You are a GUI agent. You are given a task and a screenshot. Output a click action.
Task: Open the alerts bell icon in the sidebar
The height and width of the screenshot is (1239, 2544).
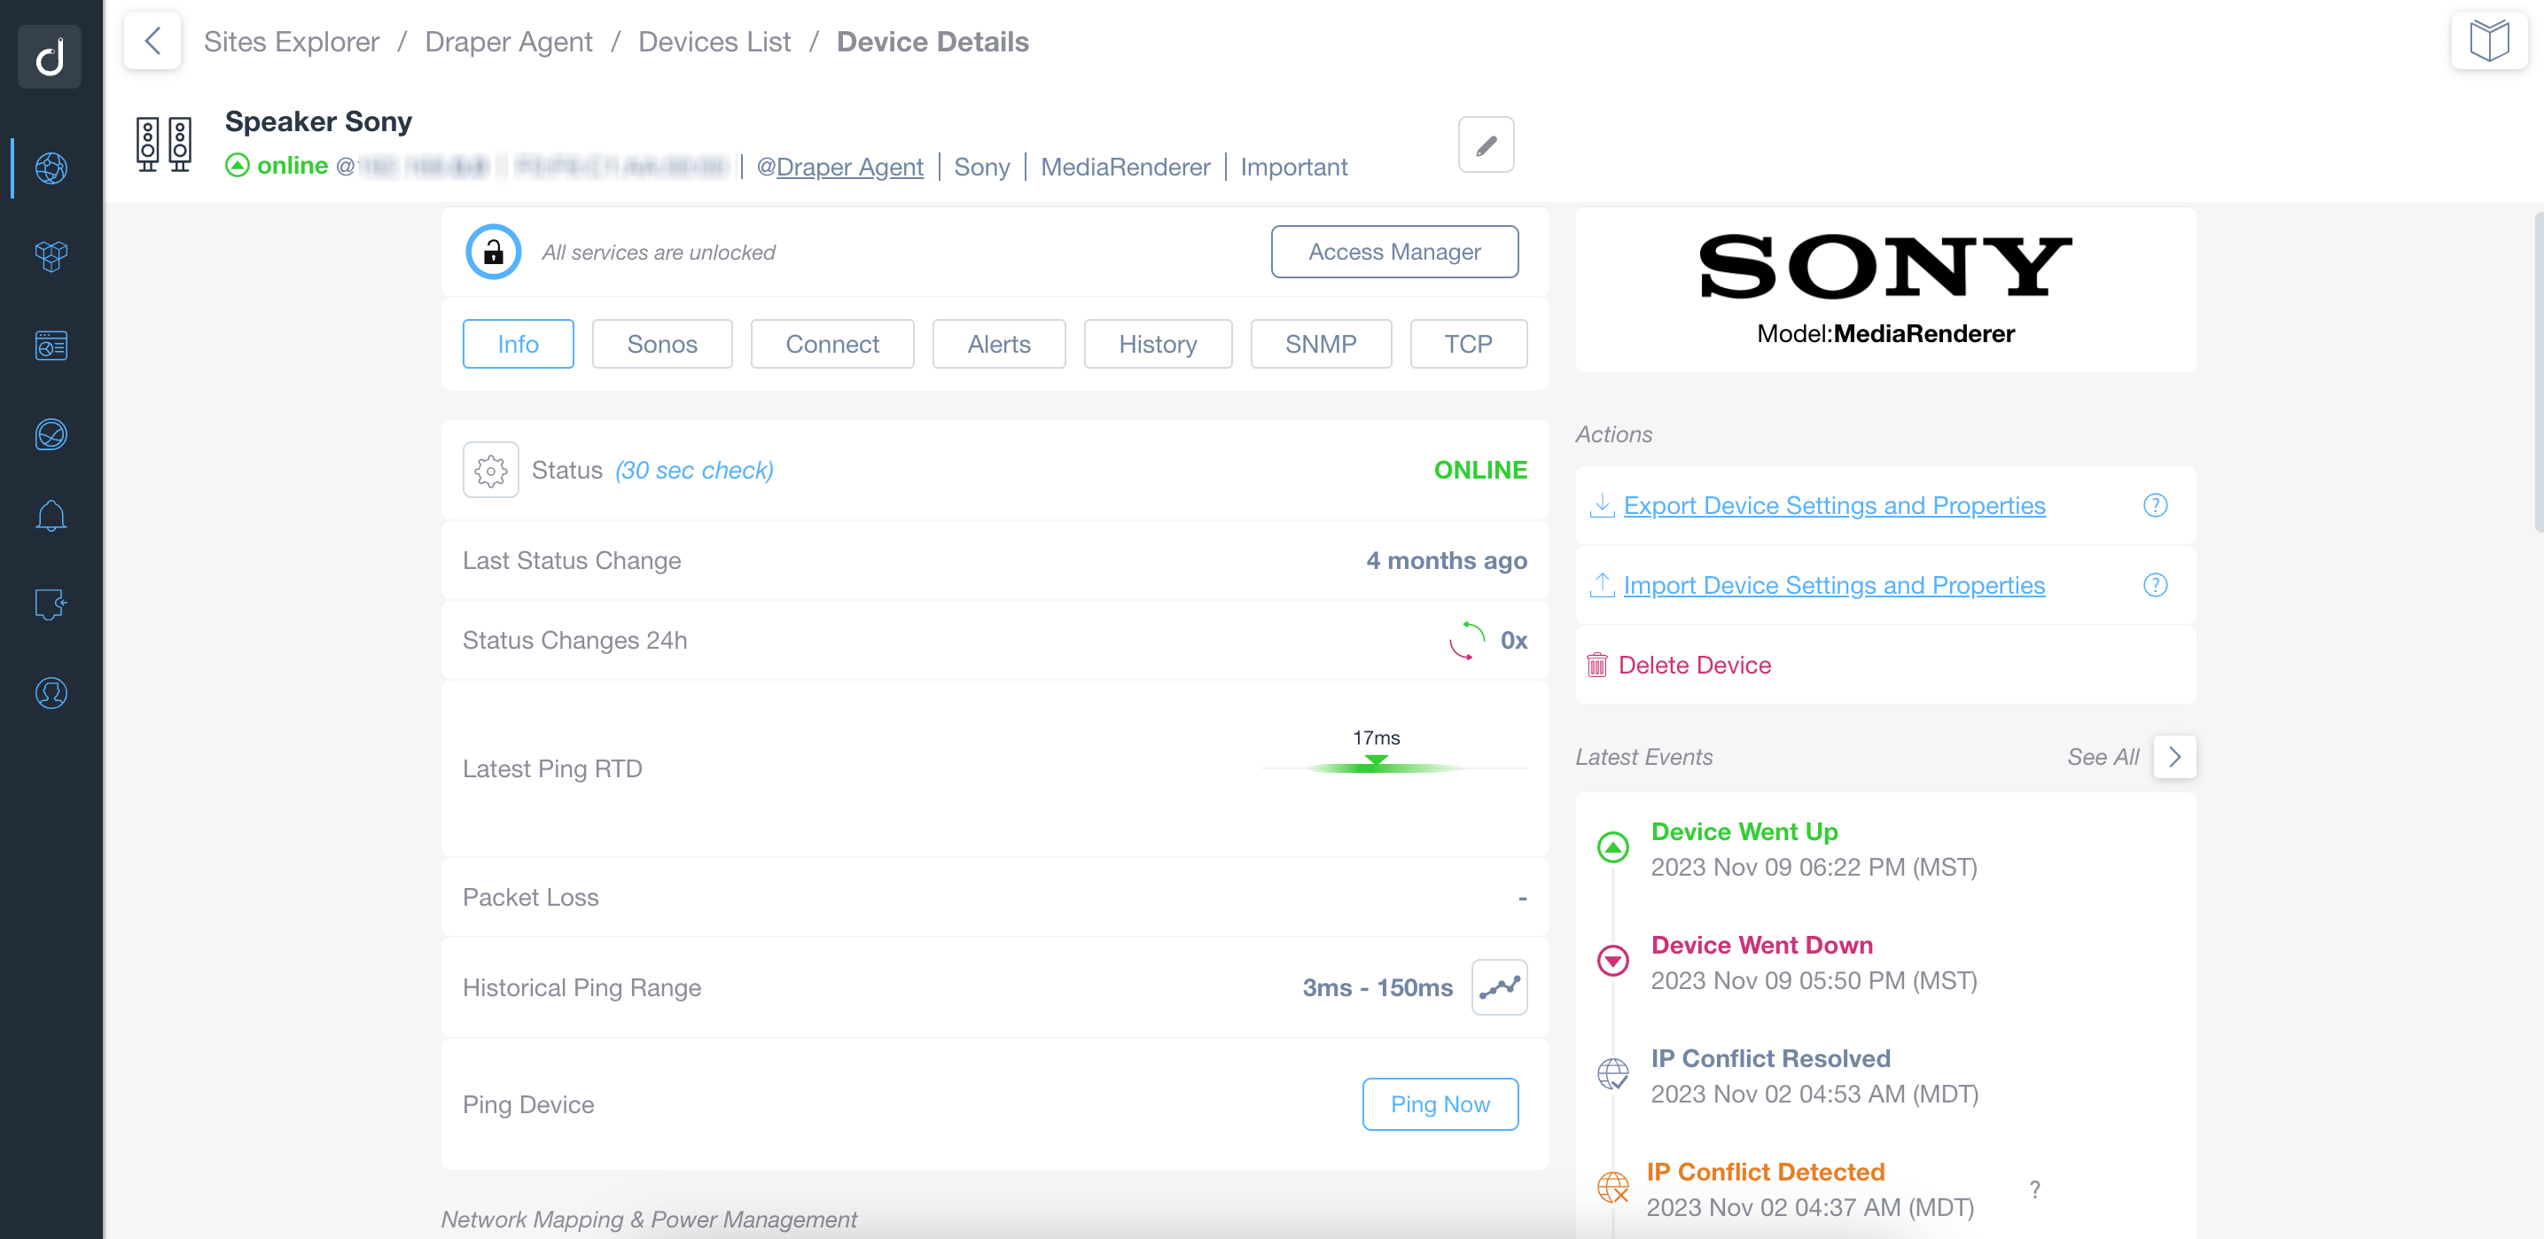[x=51, y=515]
